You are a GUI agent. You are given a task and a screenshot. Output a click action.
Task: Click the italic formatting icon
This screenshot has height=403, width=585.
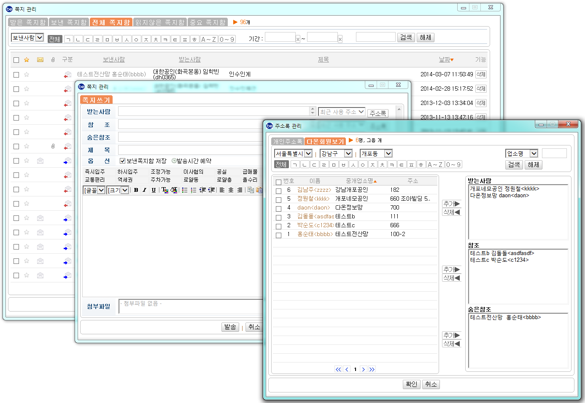(144, 190)
